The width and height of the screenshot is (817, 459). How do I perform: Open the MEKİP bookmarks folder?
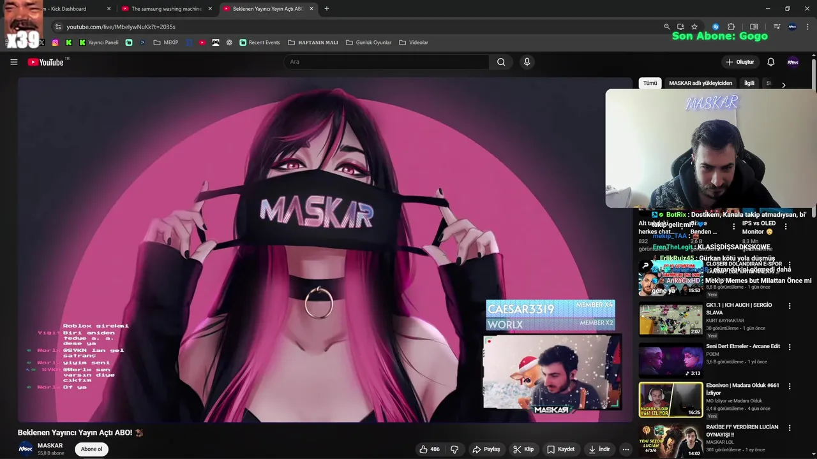pyautogui.click(x=166, y=43)
